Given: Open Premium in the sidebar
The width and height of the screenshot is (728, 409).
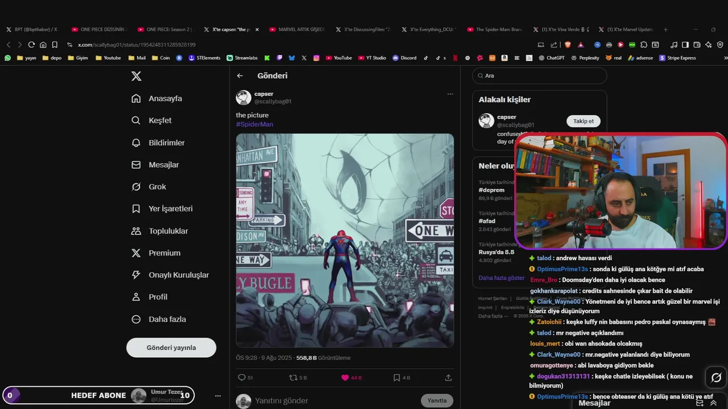Looking at the screenshot, I should (x=156, y=253).
